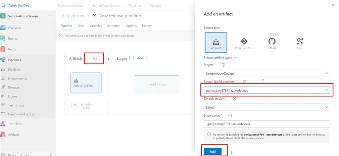Image resolution: width=339 pixels, height=156 pixels.
Task: Click the Environments icon in sidebar
Action: (3, 78)
